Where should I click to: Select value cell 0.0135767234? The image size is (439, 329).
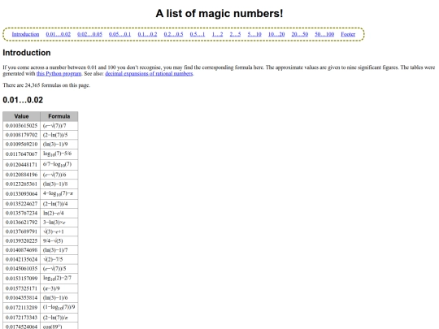pyautogui.click(x=22, y=213)
